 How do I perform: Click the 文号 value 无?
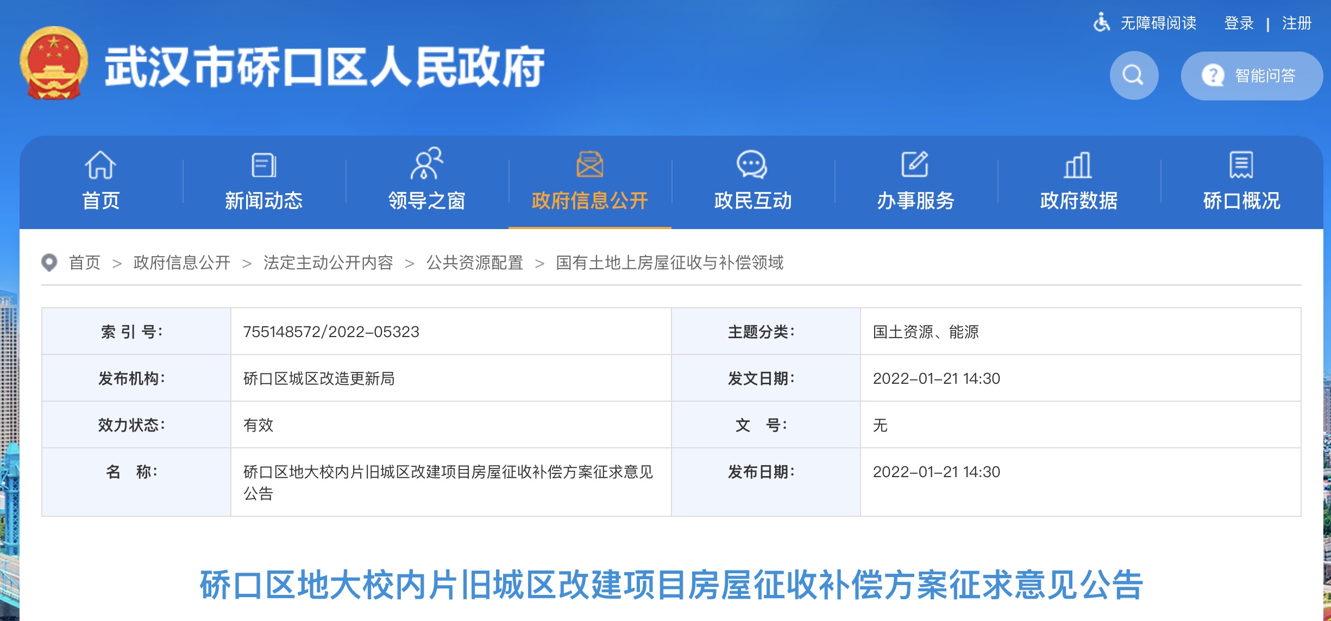click(880, 425)
